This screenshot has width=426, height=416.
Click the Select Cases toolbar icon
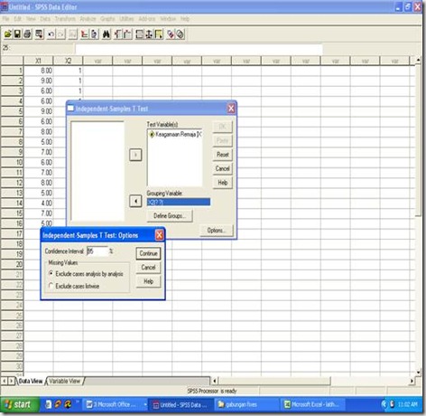tap(159, 34)
